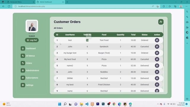190x107 pixels.
Task: Click 'my burger test' username cell
Action: tap(70, 53)
